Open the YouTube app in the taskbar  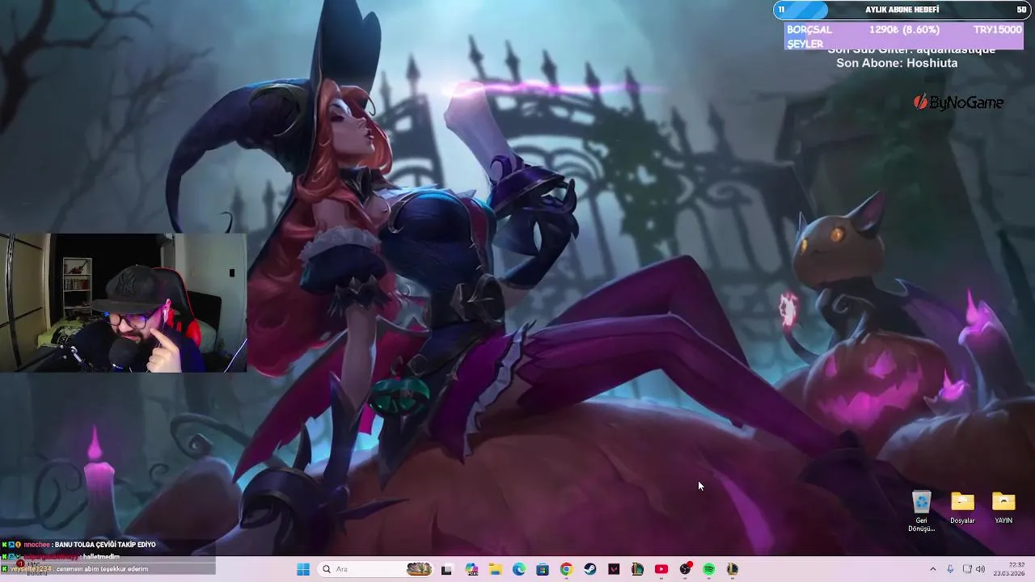[661, 569]
